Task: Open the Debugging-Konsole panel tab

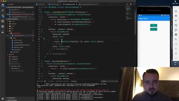Action: (x=62, y=81)
